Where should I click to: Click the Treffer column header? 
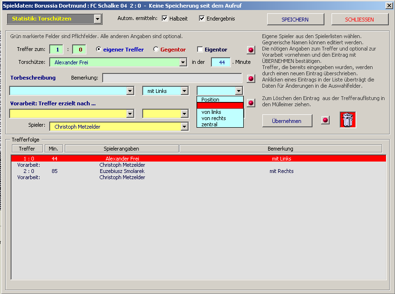pyautogui.click(x=27, y=149)
